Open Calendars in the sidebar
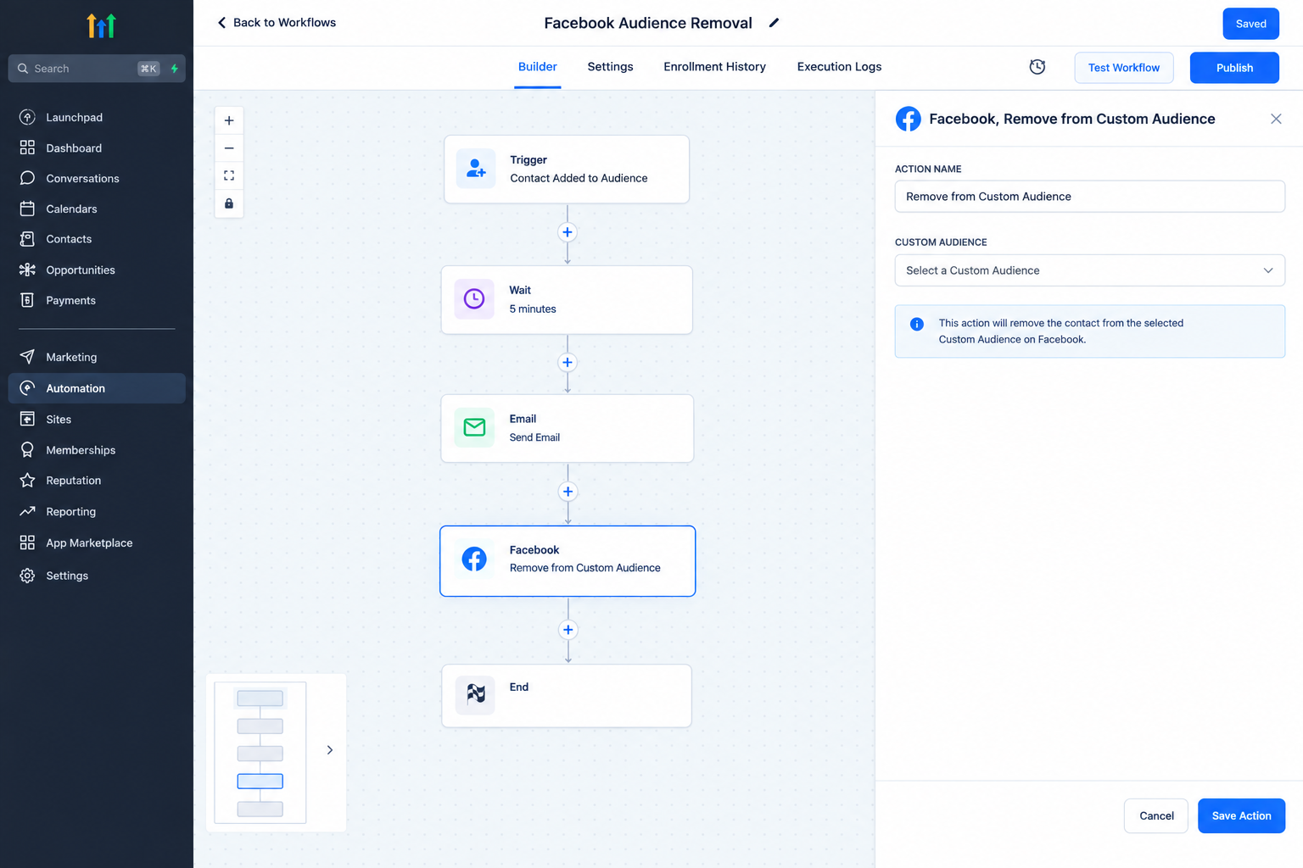 coord(97,209)
